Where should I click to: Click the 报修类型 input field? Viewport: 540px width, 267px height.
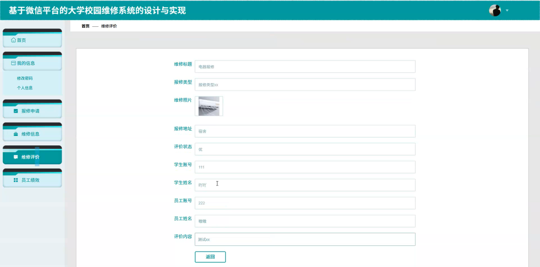point(305,85)
